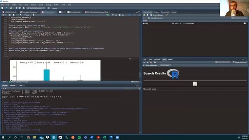Open Excel from the taskbar
249x140 pixels.
[x=105, y=137]
